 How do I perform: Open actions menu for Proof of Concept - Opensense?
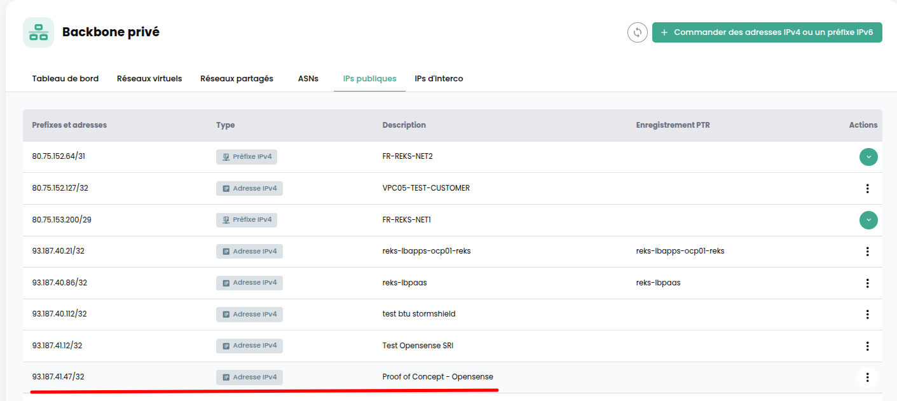click(868, 377)
